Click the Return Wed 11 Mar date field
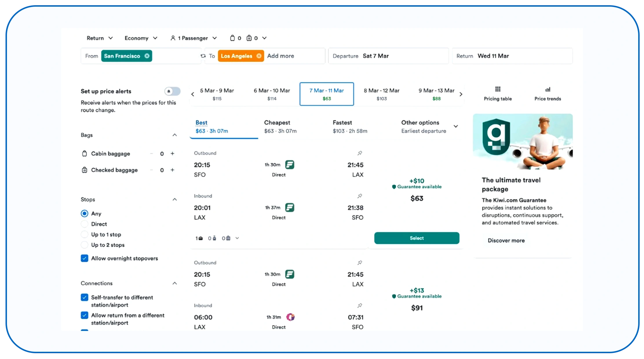 [x=512, y=56]
